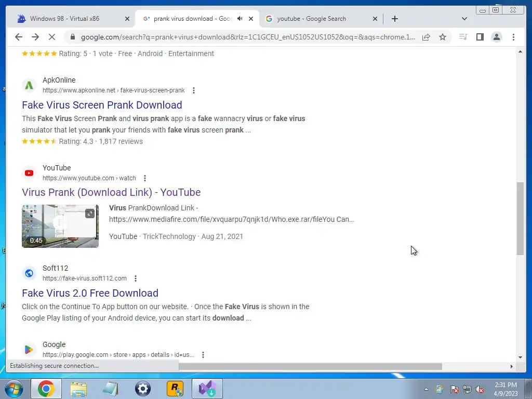
Task: Show hidden system tray icons
Action: coord(426,389)
